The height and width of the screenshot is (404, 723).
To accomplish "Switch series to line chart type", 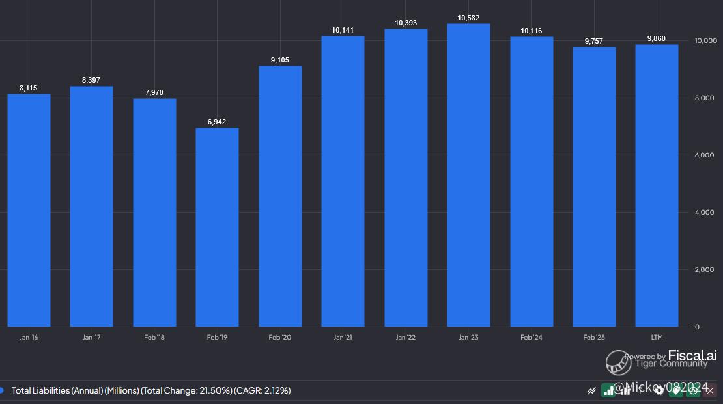I will (x=591, y=390).
